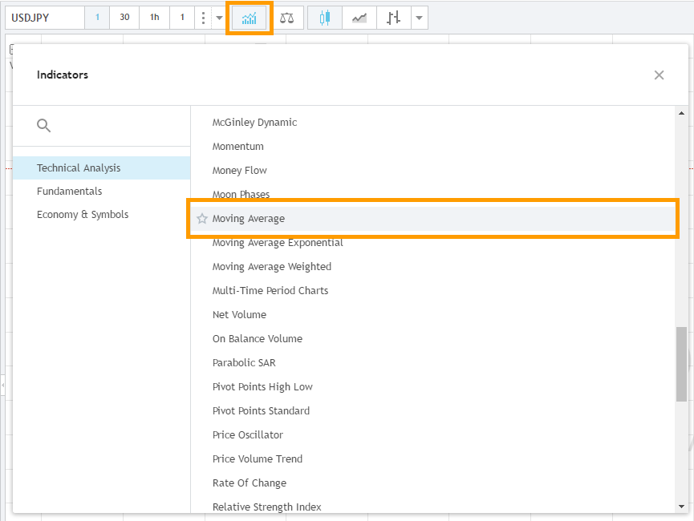The image size is (694, 521).
Task: Add the Relative Strength Index indicator
Action: click(432, 506)
